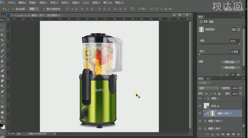Select the Crop tool
Screen dimensions: 248x138
click(2, 40)
